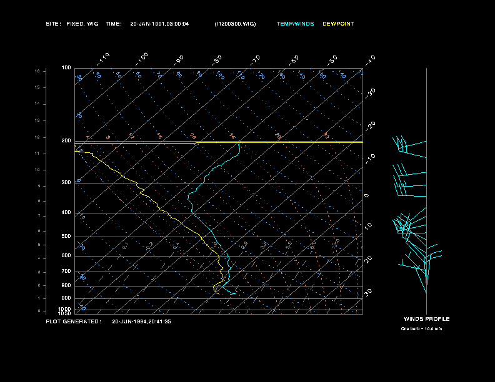Click the 14 height axis label
The width and height of the screenshot is (495, 382).
point(37,104)
